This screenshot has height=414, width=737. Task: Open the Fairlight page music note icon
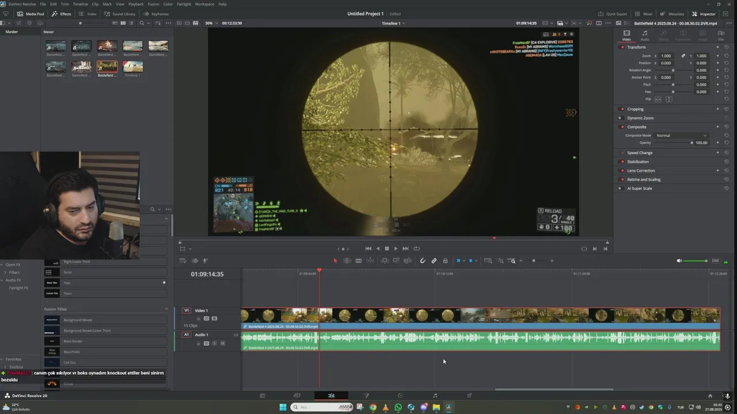pos(435,396)
